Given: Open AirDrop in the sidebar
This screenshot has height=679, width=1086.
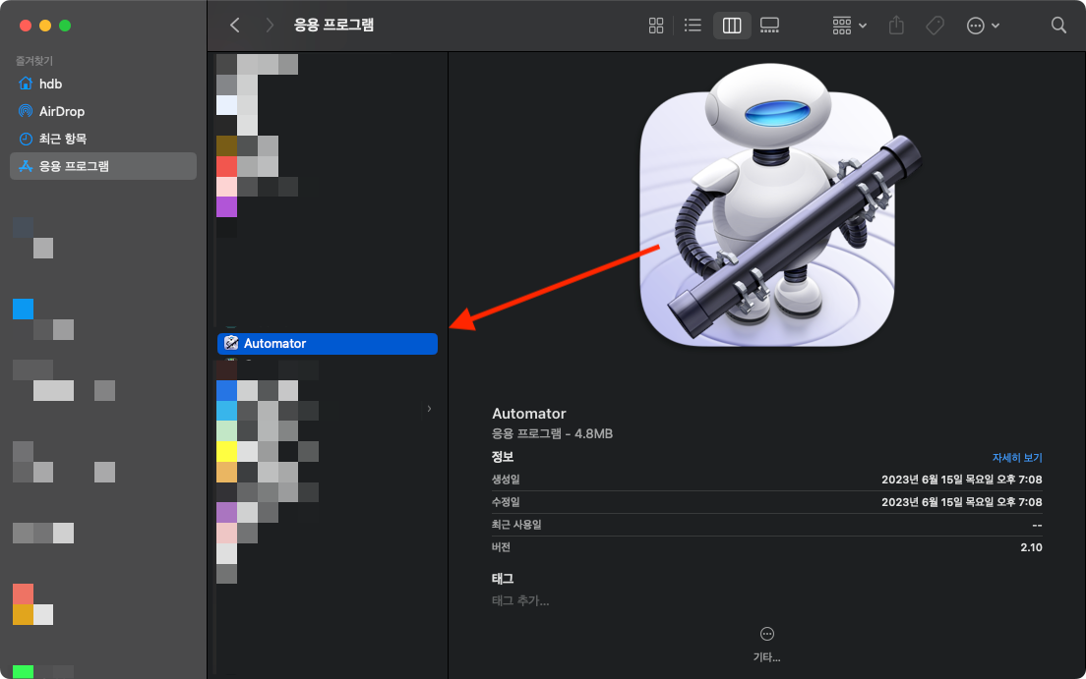Looking at the screenshot, I should pyautogui.click(x=104, y=111).
